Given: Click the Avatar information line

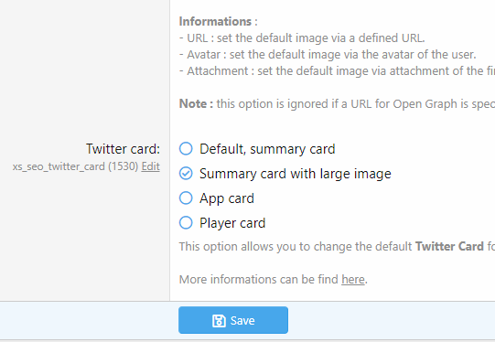Looking at the screenshot, I should [x=328, y=55].
